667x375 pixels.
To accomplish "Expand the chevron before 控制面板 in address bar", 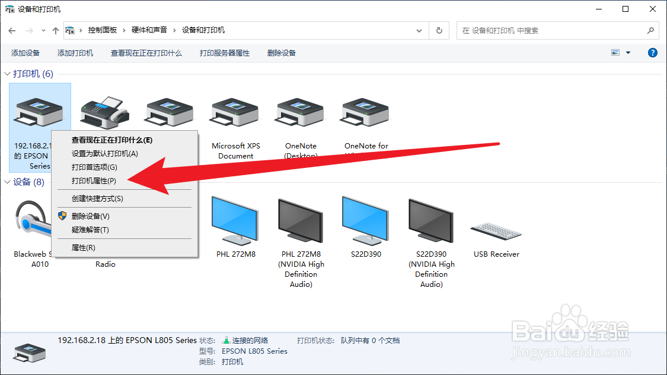I will click(81, 31).
